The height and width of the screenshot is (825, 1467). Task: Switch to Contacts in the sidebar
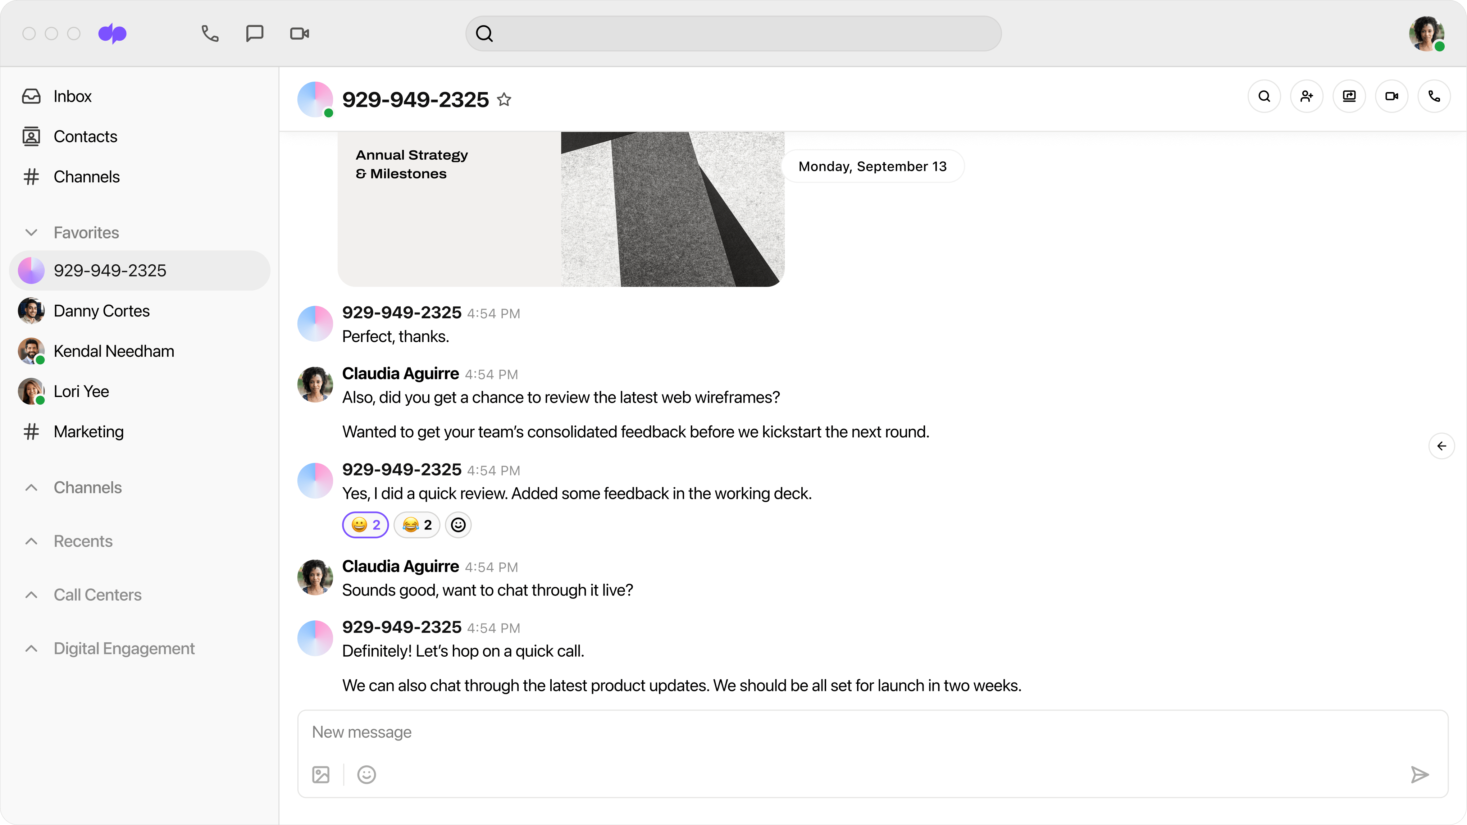tap(86, 136)
